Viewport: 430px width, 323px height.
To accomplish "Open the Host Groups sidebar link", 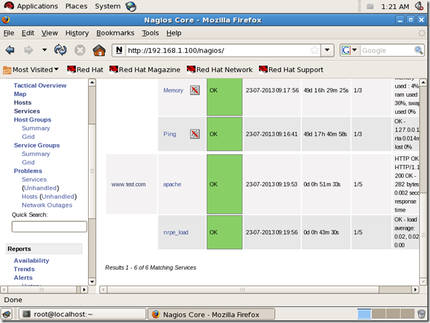I will point(32,119).
